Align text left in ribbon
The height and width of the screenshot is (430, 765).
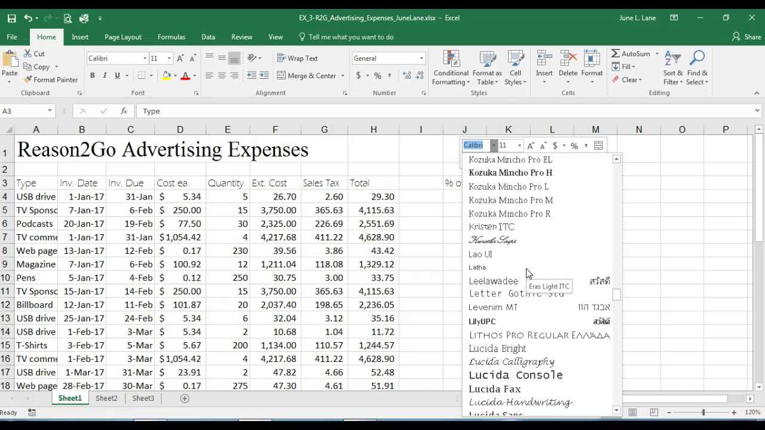tap(209, 76)
